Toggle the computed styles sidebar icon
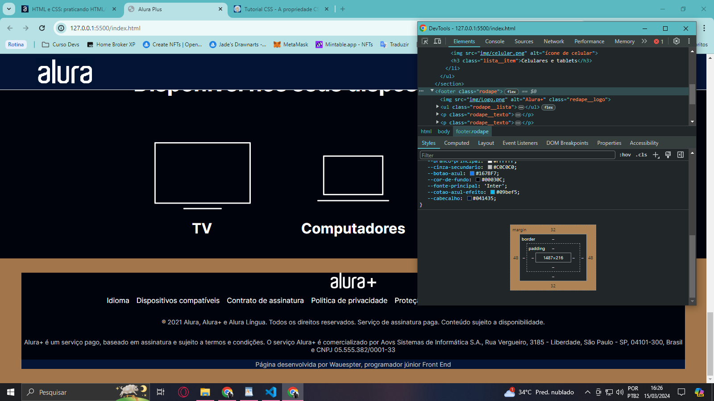 (x=681, y=155)
